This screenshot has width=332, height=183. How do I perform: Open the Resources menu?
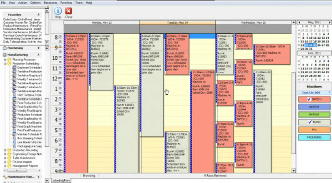(50, 2)
